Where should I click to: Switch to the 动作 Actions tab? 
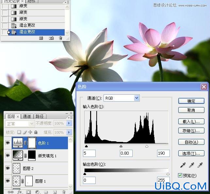(31, 1)
